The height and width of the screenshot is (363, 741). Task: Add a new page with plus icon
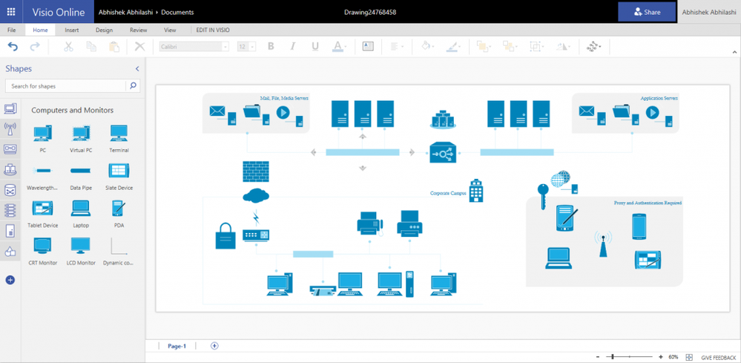click(x=214, y=345)
